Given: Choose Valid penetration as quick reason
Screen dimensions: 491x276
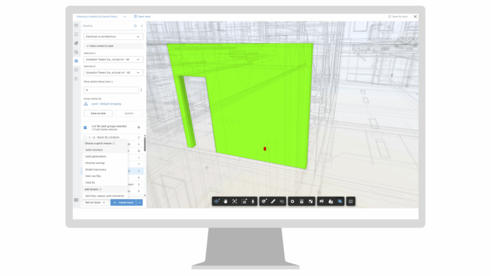Looking at the screenshot, I should coord(96,156).
